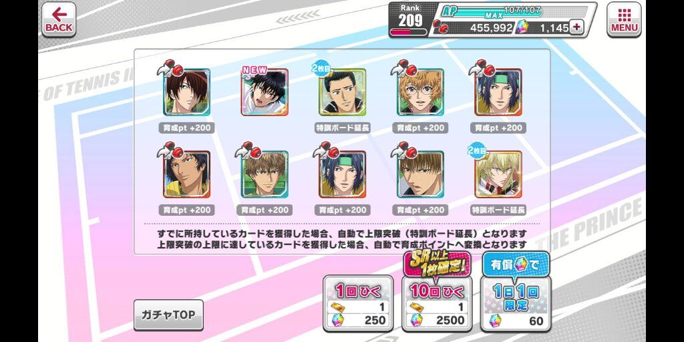
Task: Select the dark-haired 2枚目 card in top row
Action: [x=343, y=92]
